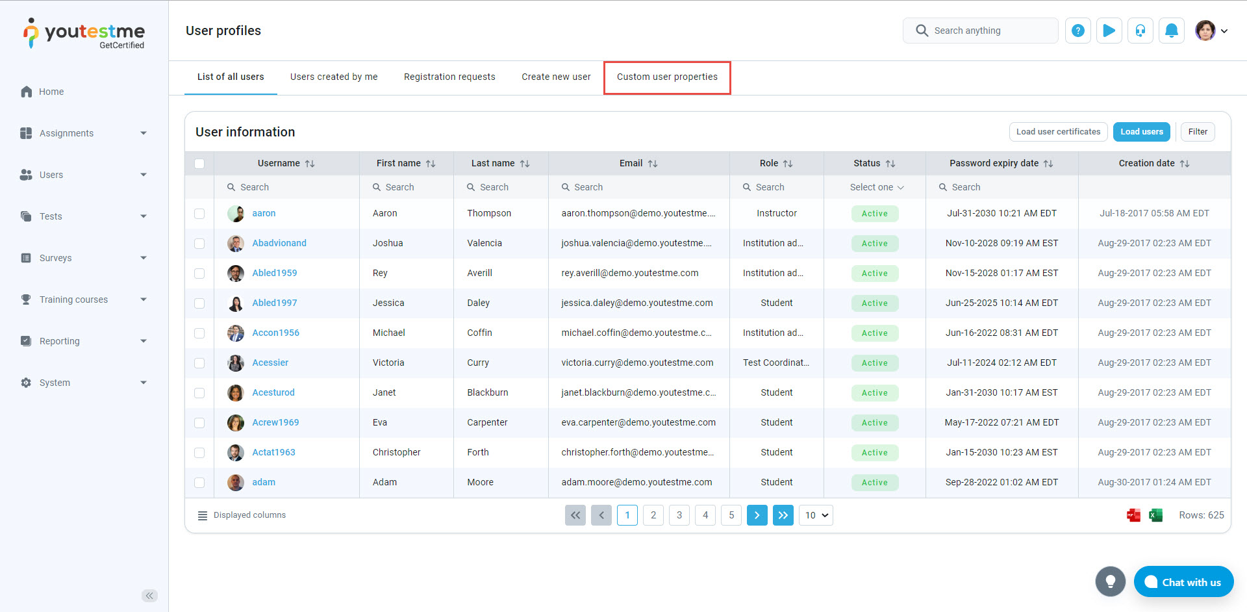Collapse the sidebar with double-chevron icon

(x=149, y=596)
